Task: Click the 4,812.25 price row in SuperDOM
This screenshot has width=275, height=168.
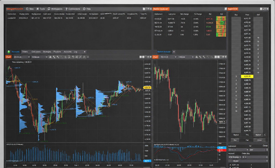Action: point(247,19)
